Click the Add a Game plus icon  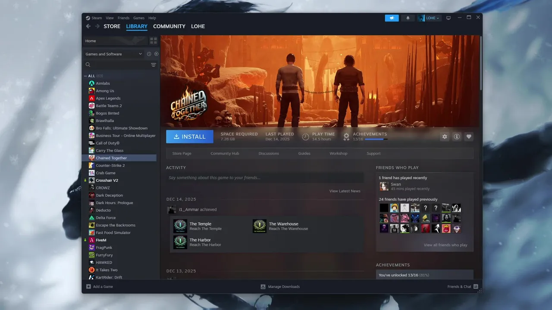(88, 286)
